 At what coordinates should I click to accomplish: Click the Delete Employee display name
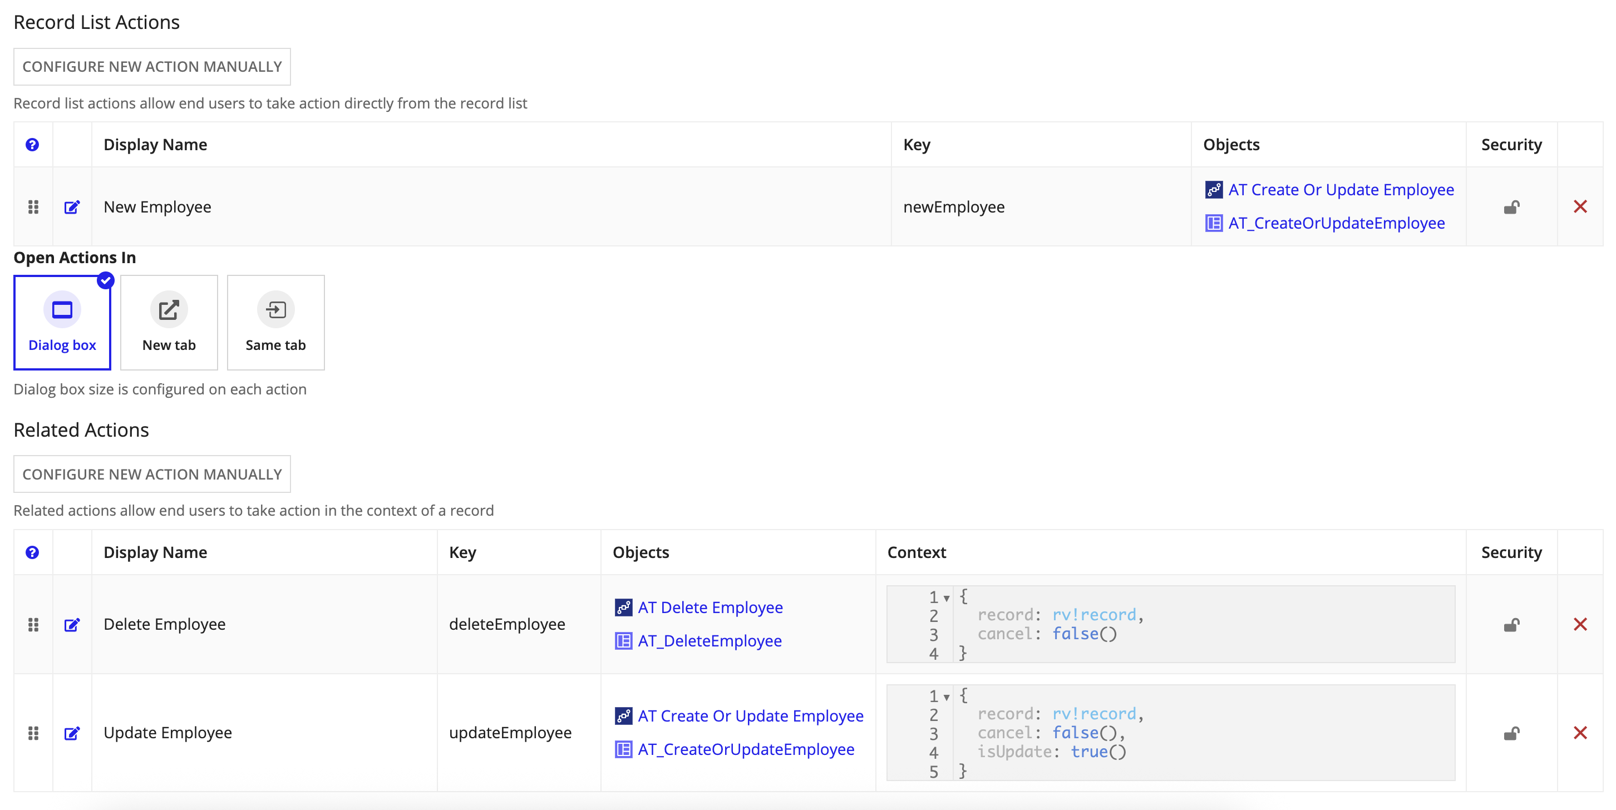point(164,624)
